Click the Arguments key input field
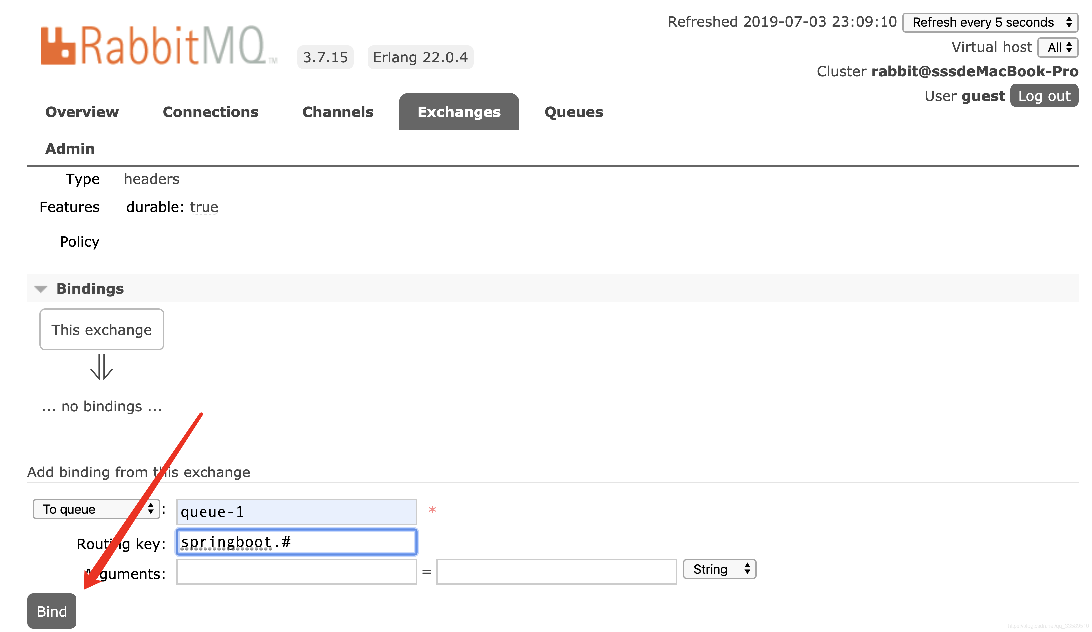 tap(296, 572)
